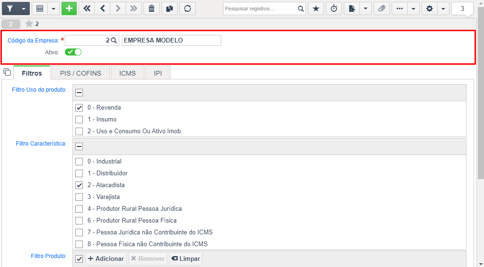Viewport: 484px width, 267px height.
Task: Click the Adicionar button
Action: (106, 258)
